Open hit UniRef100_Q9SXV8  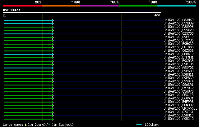(178, 30)
